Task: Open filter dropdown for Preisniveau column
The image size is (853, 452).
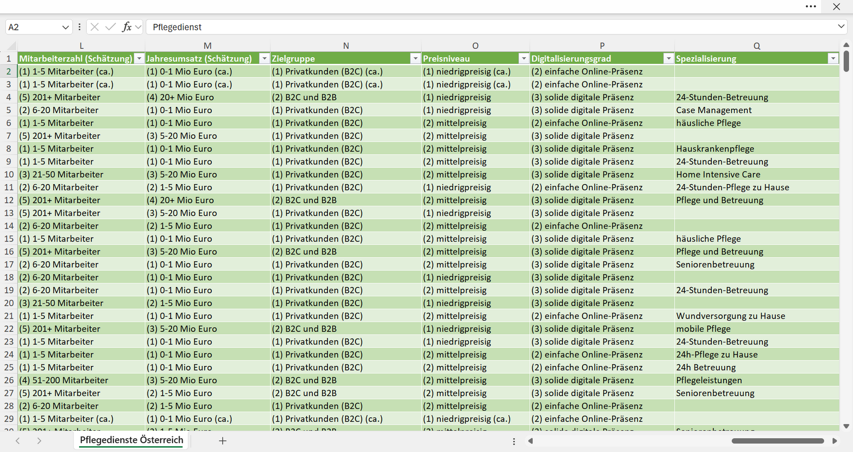Action: [524, 59]
